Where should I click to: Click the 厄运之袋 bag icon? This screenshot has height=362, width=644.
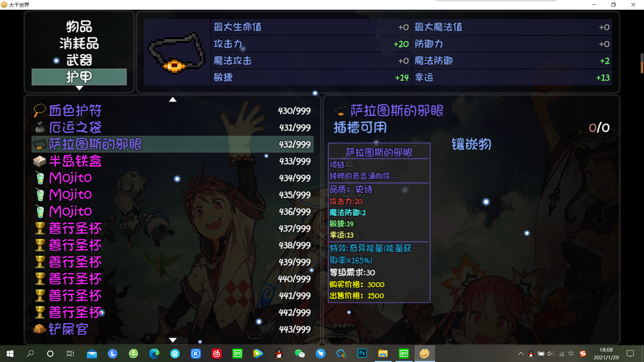(x=40, y=127)
